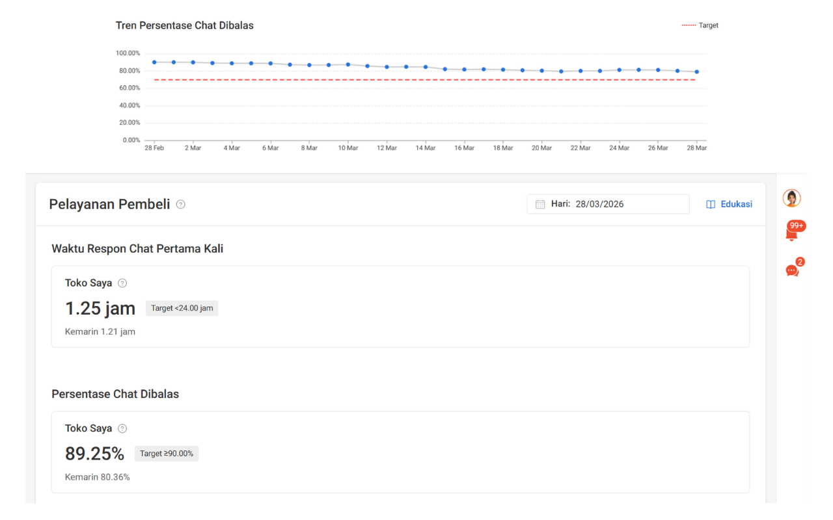Open the Edukasi link
Screen dimensions: 833x520
tap(736, 204)
